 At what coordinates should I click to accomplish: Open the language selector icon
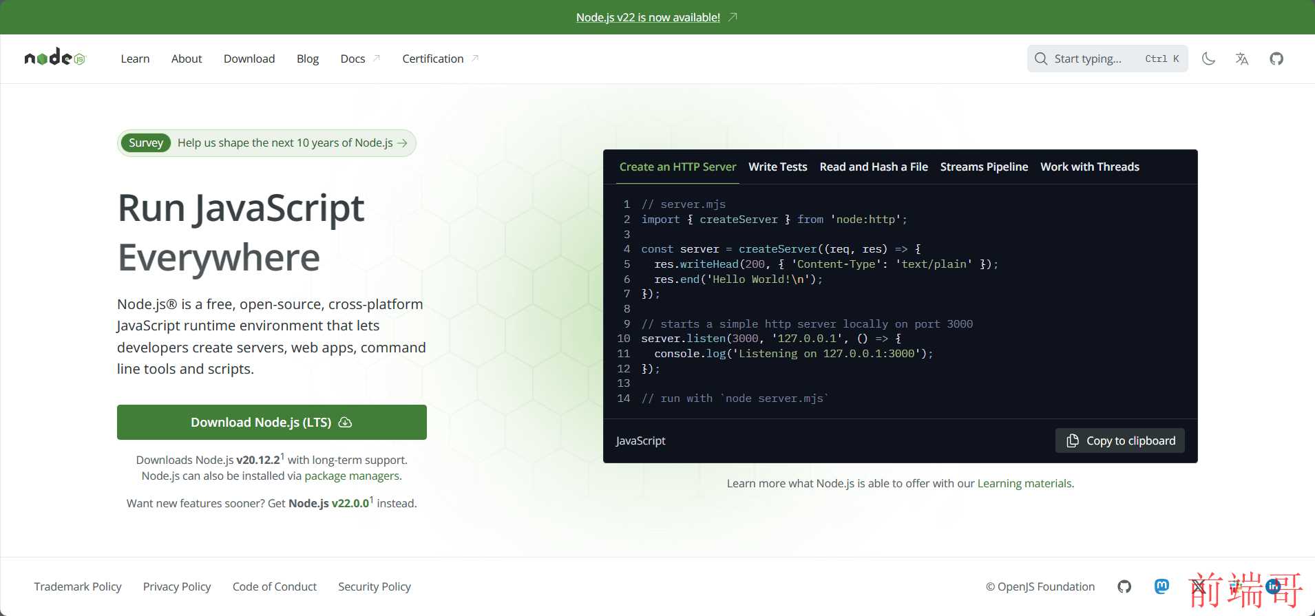pos(1242,59)
